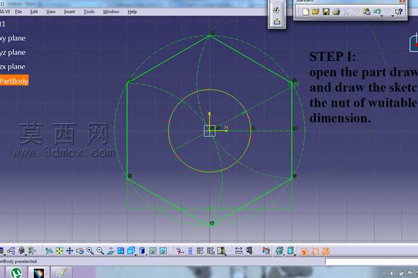Select xy plane in the specification tree

point(13,38)
